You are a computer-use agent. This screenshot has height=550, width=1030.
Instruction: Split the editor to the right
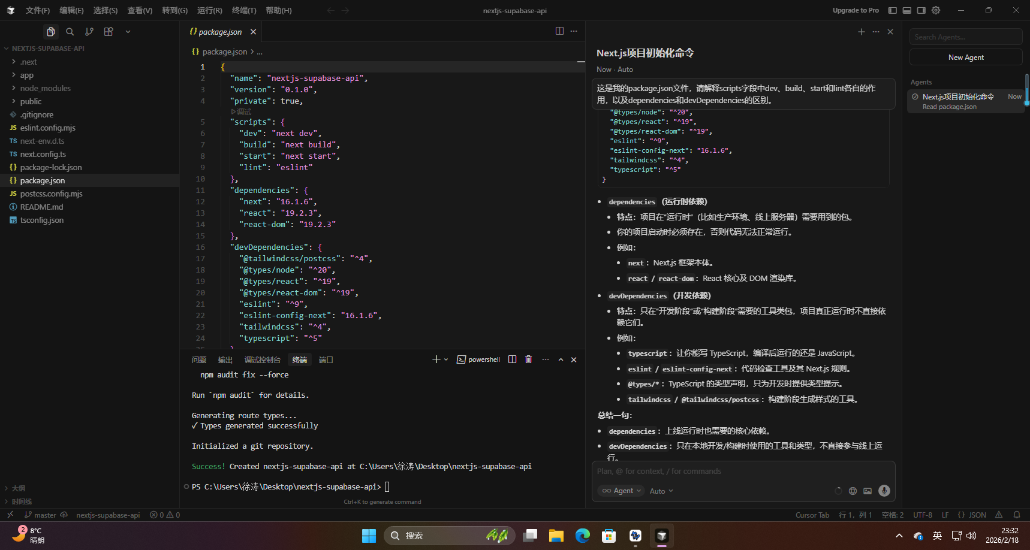click(x=559, y=31)
